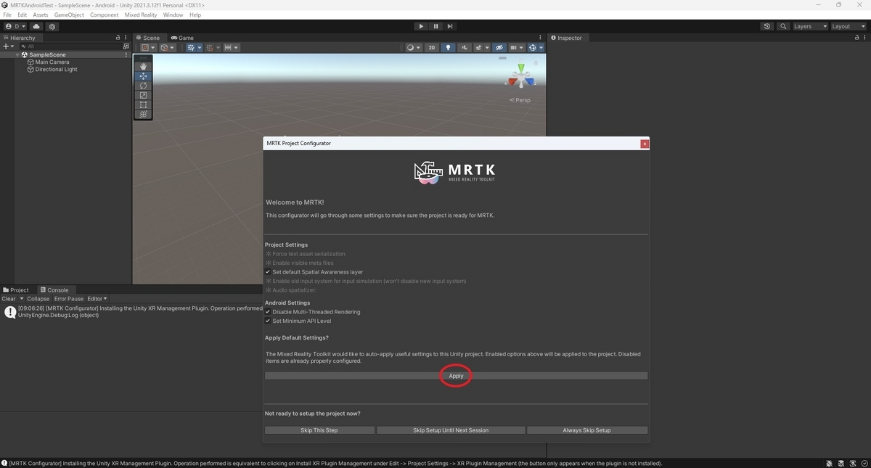Open the Window menu
The image size is (871, 468).
(x=173, y=15)
